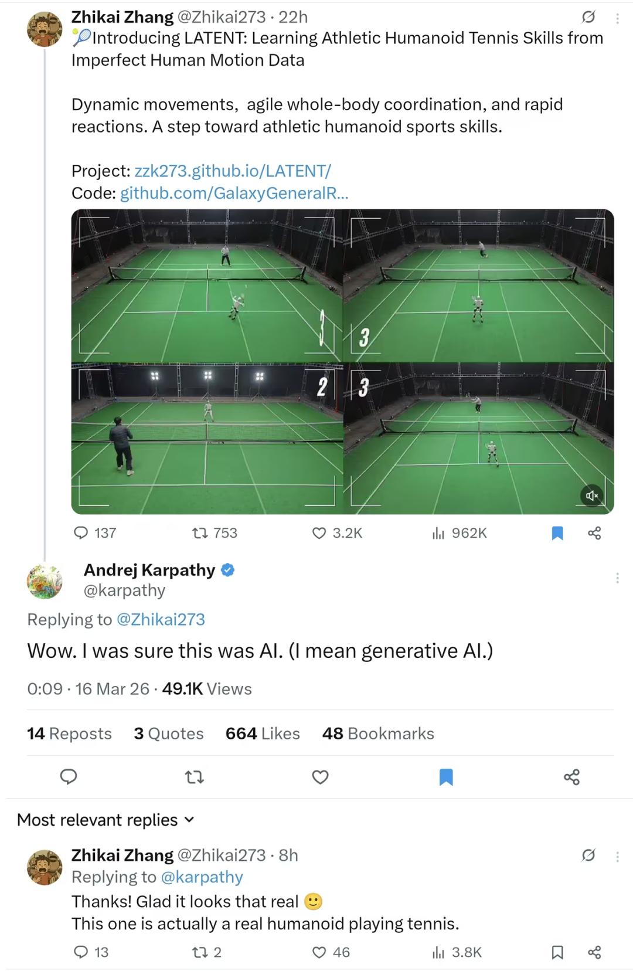Share Karpathy's tweet via share icon
The width and height of the screenshot is (633, 971).
pyautogui.click(x=571, y=777)
